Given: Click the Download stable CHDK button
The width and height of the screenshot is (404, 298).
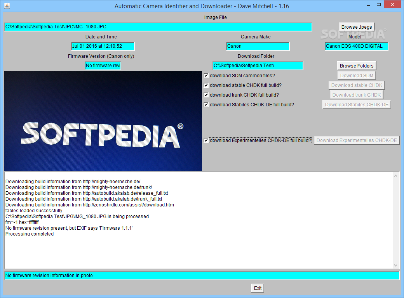Looking at the screenshot, I should point(357,85).
